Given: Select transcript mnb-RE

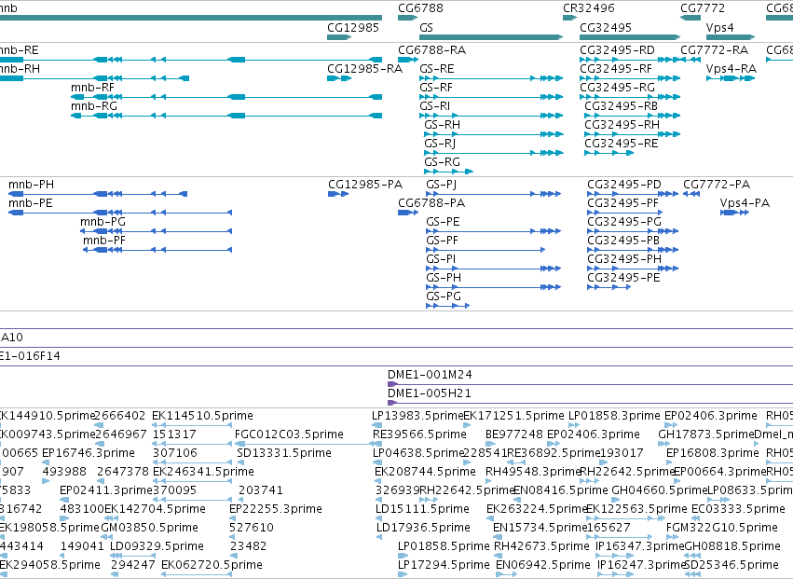Looking at the screenshot, I should click(191, 60).
